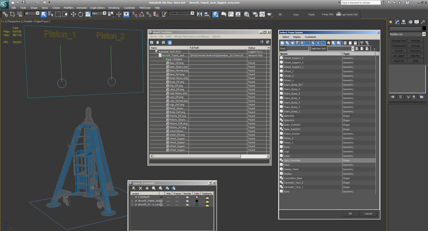The width and height of the screenshot is (428, 231).
Task: Click the Unlink Selection tool
Action: pyautogui.click(x=12, y=14)
